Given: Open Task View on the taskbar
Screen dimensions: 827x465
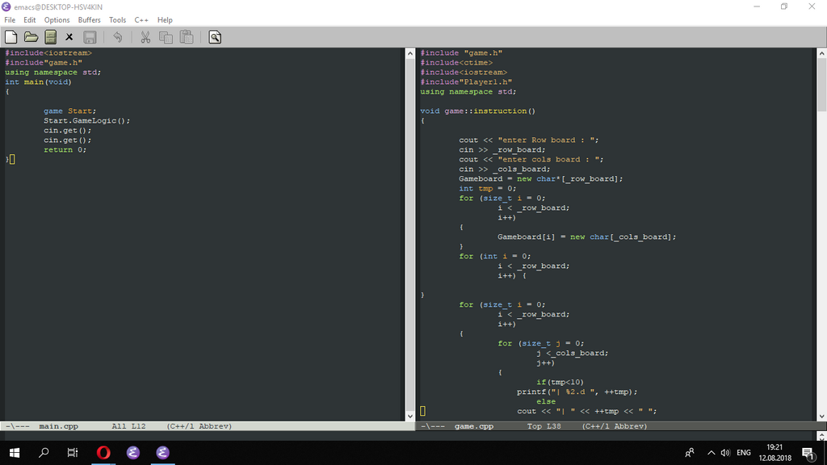Looking at the screenshot, I should point(73,453).
